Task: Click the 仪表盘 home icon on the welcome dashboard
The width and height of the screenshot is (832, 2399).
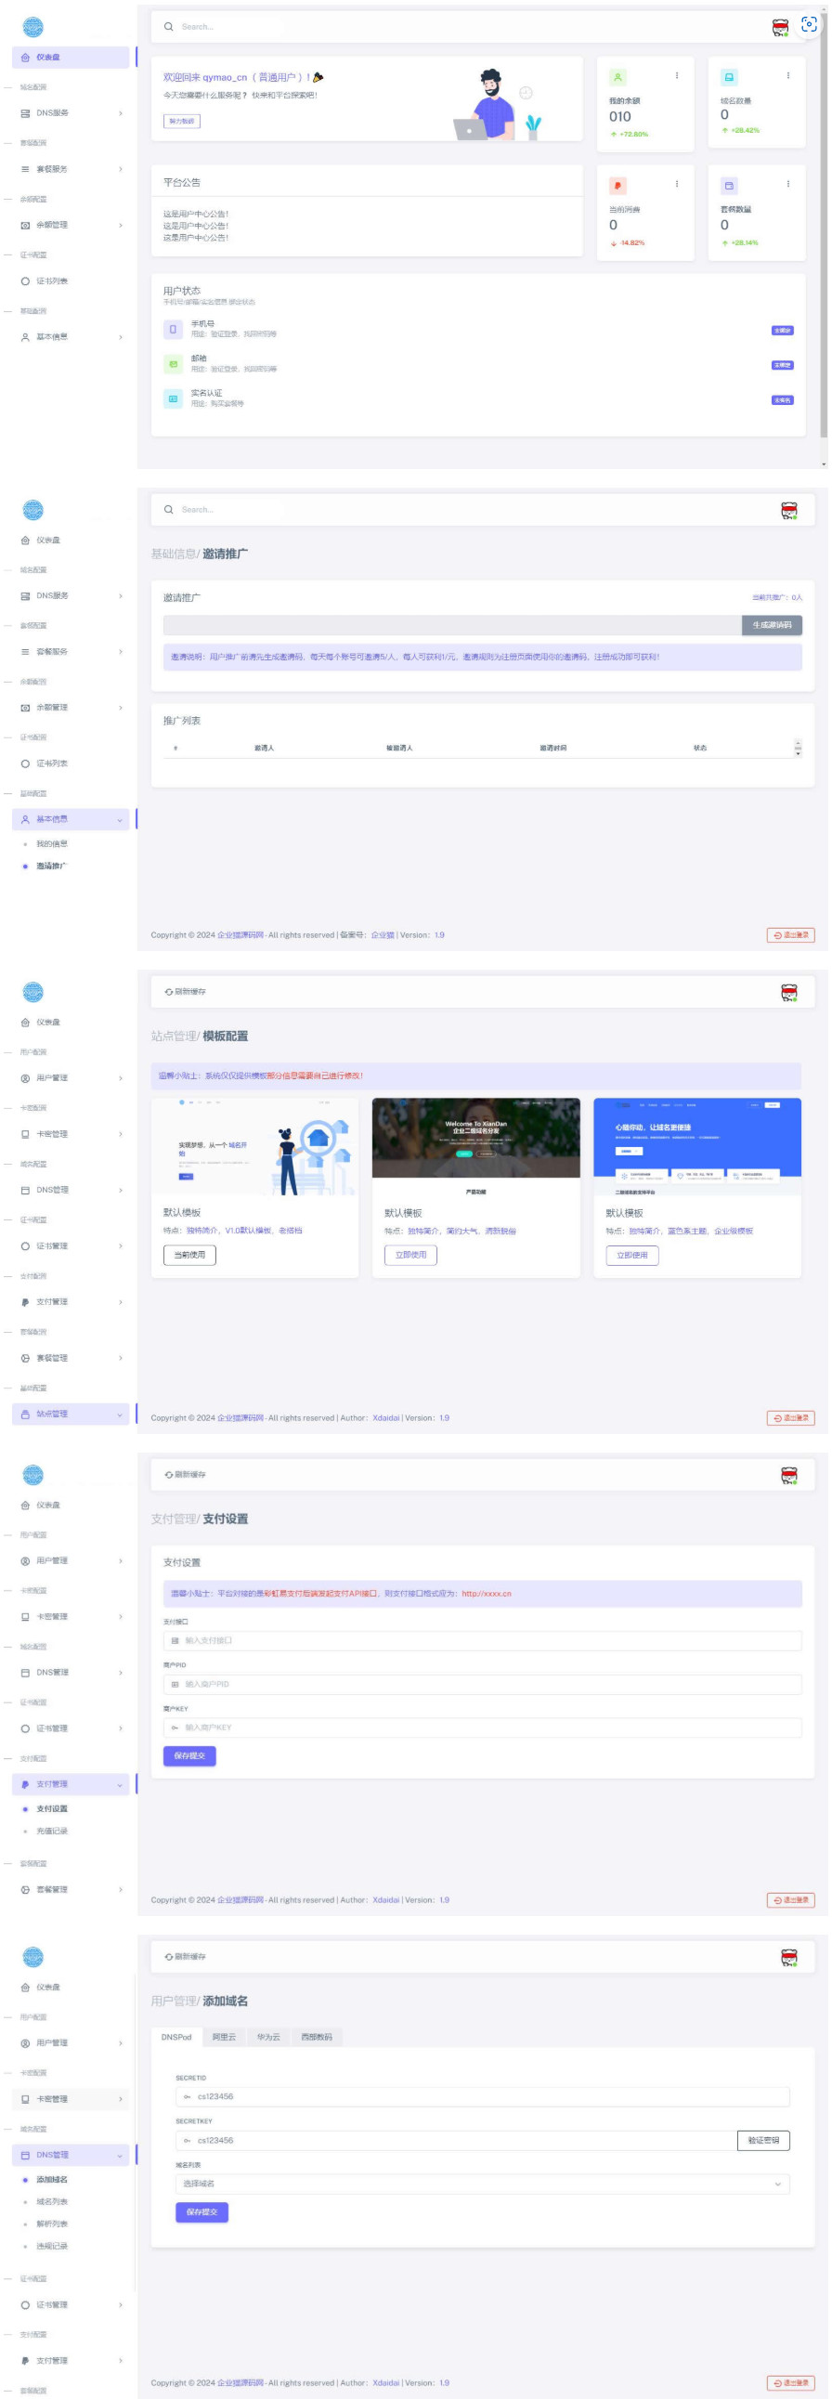Action: coord(25,58)
